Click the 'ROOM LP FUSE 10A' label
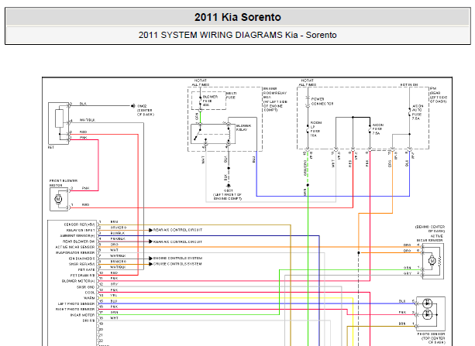The image size is (475, 346). [316, 129]
